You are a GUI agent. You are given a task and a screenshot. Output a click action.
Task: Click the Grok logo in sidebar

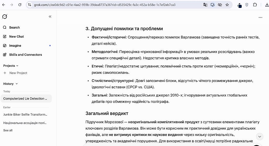[5, 17]
